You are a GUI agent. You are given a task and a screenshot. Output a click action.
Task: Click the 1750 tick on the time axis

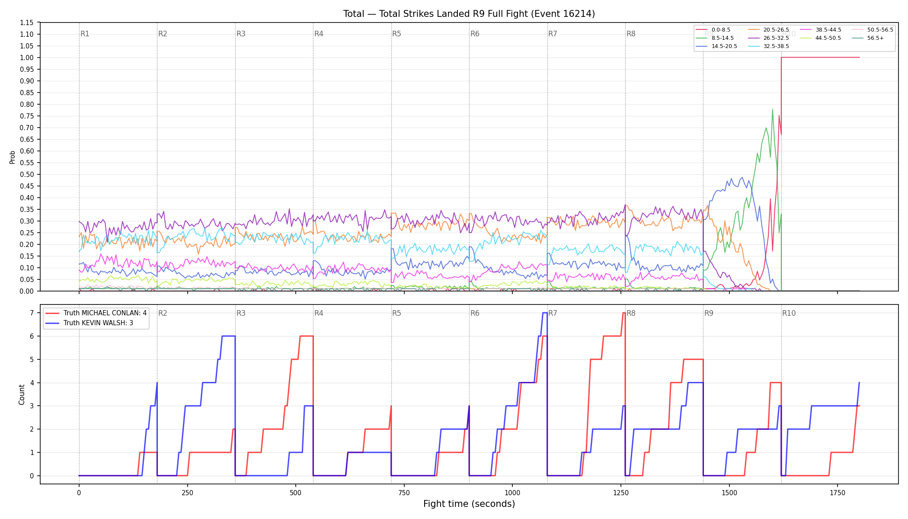tap(838, 493)
